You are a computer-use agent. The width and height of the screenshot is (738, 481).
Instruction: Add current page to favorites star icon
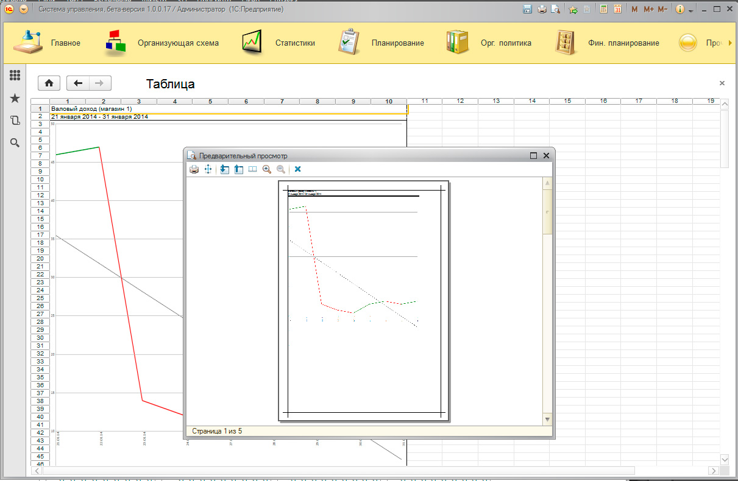pos(573,10)
